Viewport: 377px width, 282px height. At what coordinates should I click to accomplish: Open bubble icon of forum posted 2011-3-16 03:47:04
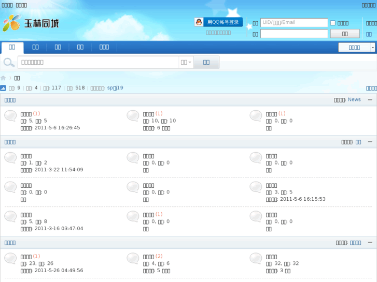10,216
